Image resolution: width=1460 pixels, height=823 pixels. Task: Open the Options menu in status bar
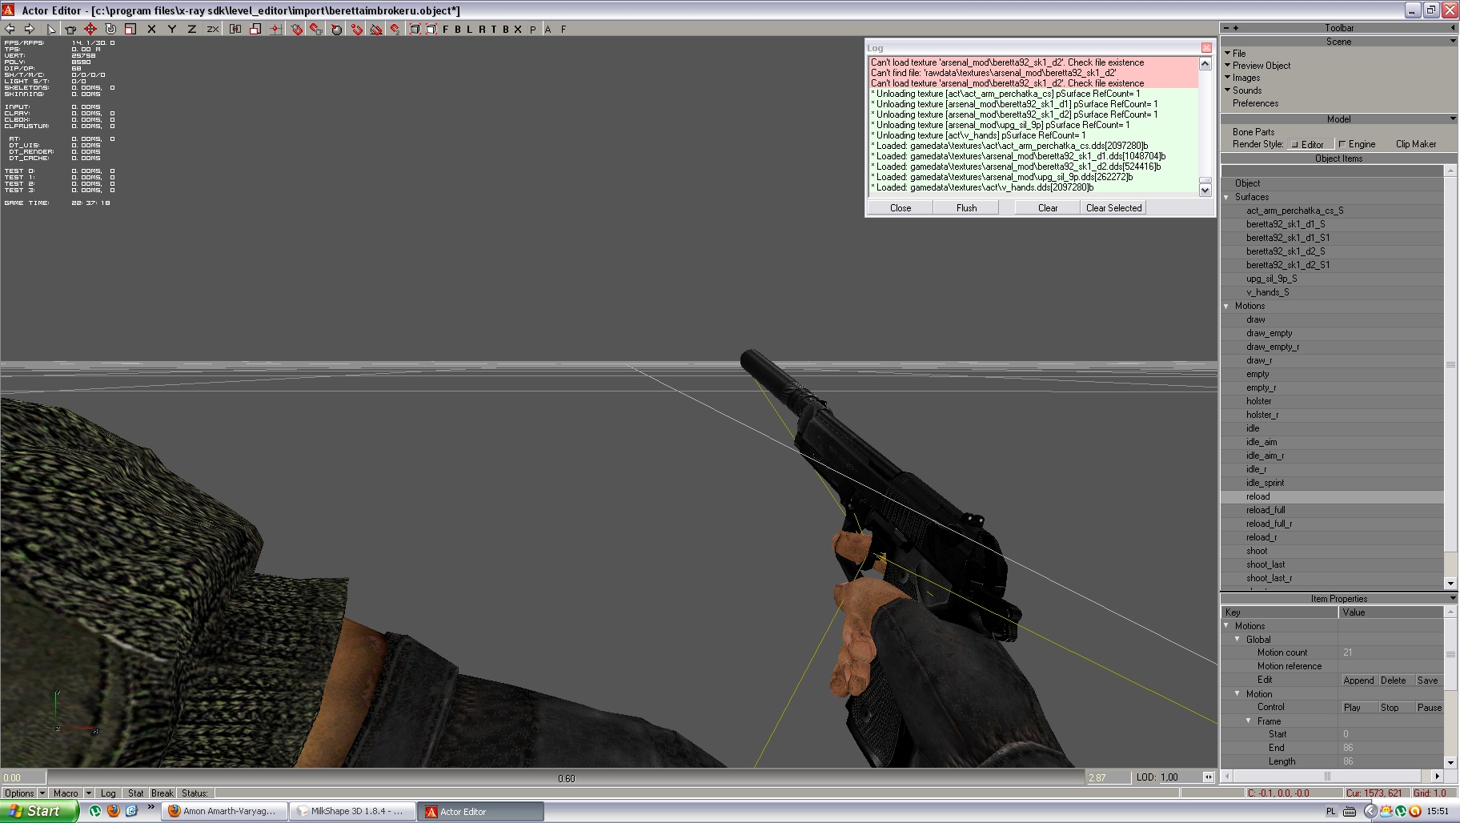click(x=24, y=793)
